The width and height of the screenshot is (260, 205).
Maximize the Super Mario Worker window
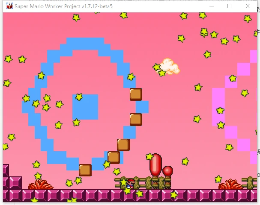(229, 6)
